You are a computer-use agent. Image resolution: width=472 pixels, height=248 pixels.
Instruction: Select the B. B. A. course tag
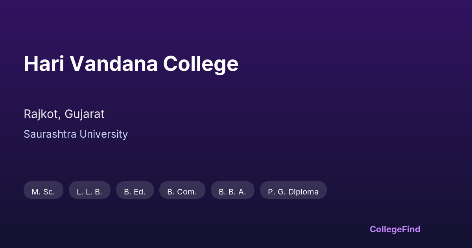point(232,192)
